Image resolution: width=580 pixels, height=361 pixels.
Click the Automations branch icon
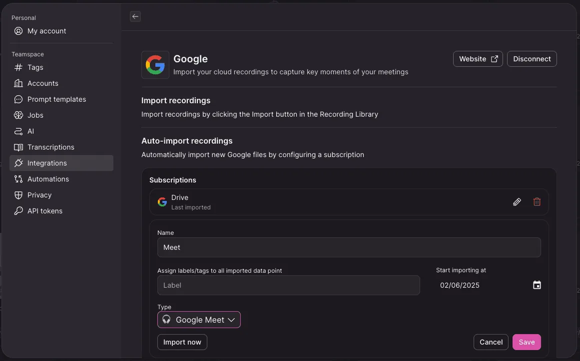point(18,179)
